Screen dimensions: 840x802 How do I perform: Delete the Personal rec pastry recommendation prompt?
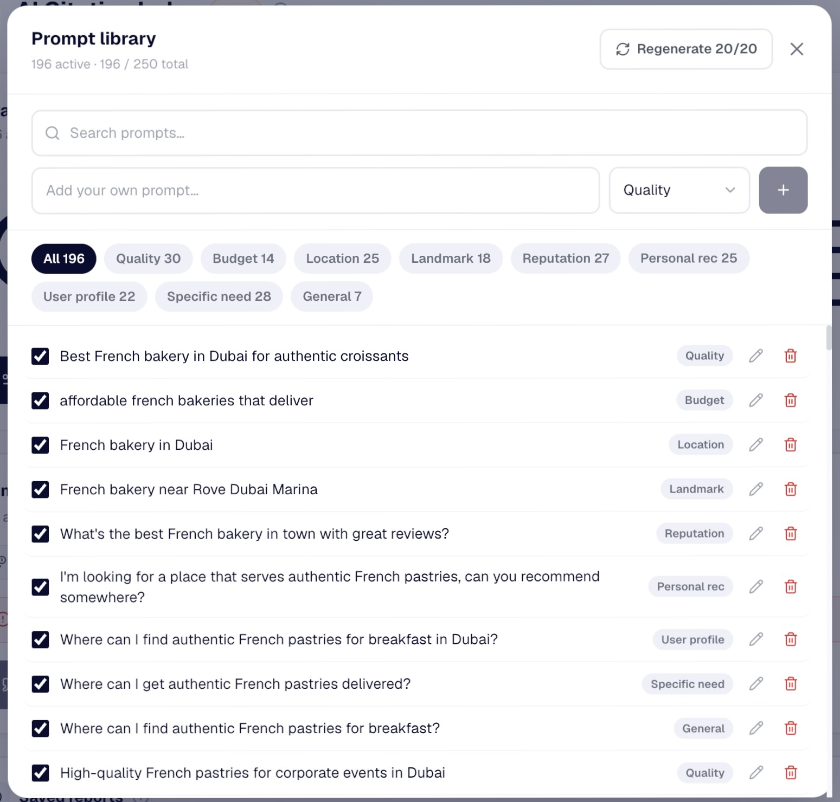[x=791, y=587]
